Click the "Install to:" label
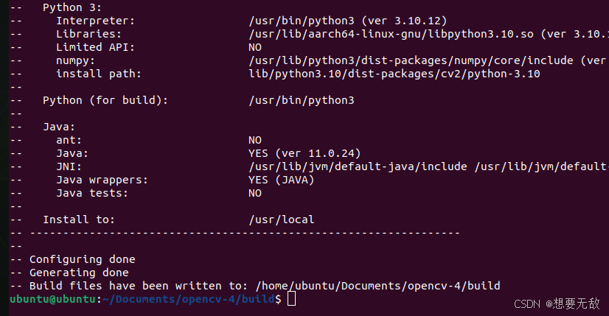 point(78,220)
